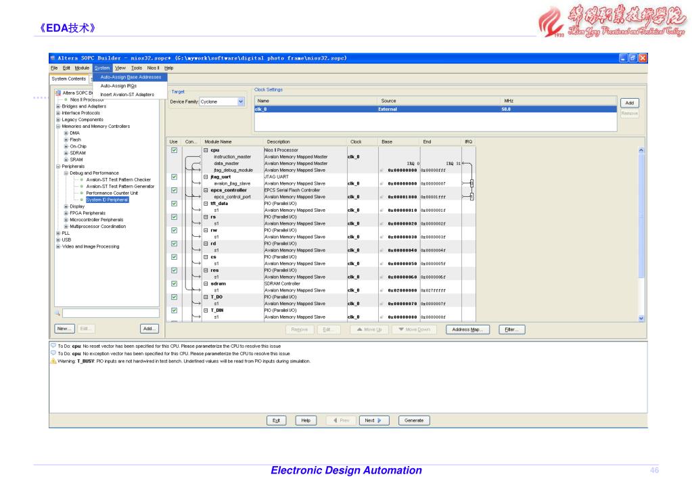Toggle the T_DO module checkbox
The height and width of the screenshot is (479, 692).
175,297
